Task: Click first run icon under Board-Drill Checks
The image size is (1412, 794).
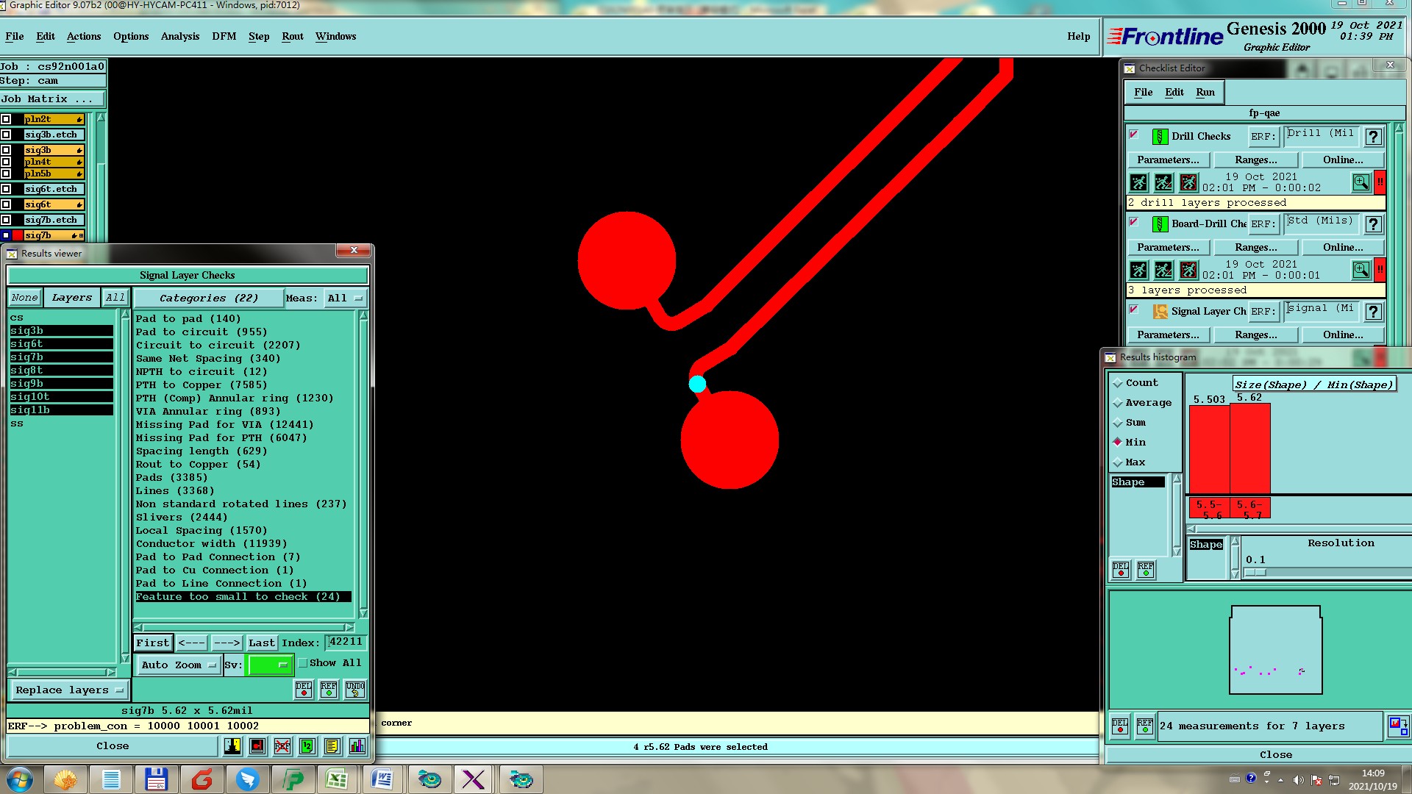Action: click(1138, 270)
